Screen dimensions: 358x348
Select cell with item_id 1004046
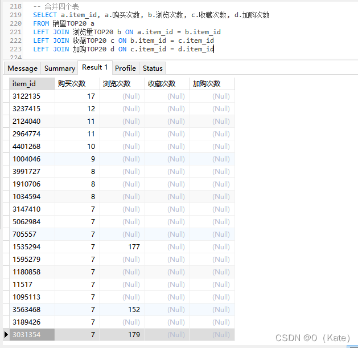point(32,159)
